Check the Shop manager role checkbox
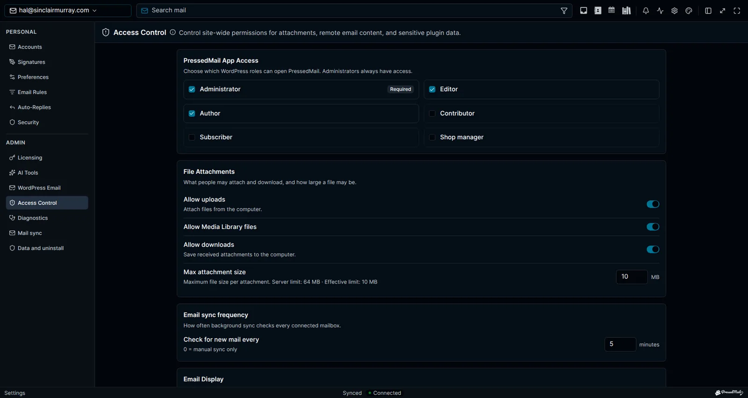Viewport: 748px width, 398px height. point(432,137)
